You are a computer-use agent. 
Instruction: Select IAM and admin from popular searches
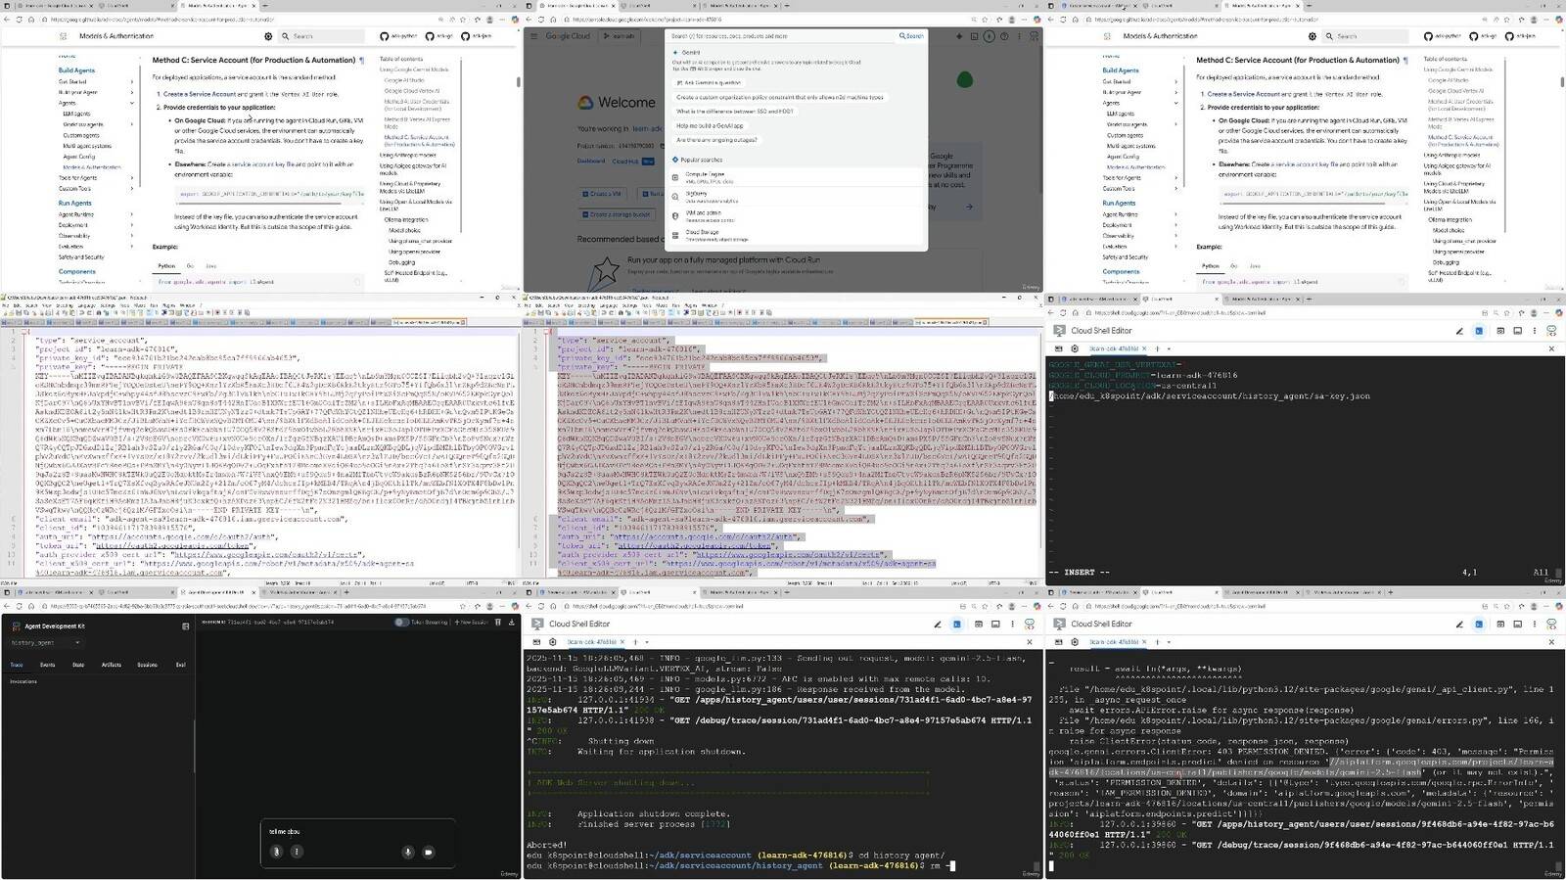[798, 215]
